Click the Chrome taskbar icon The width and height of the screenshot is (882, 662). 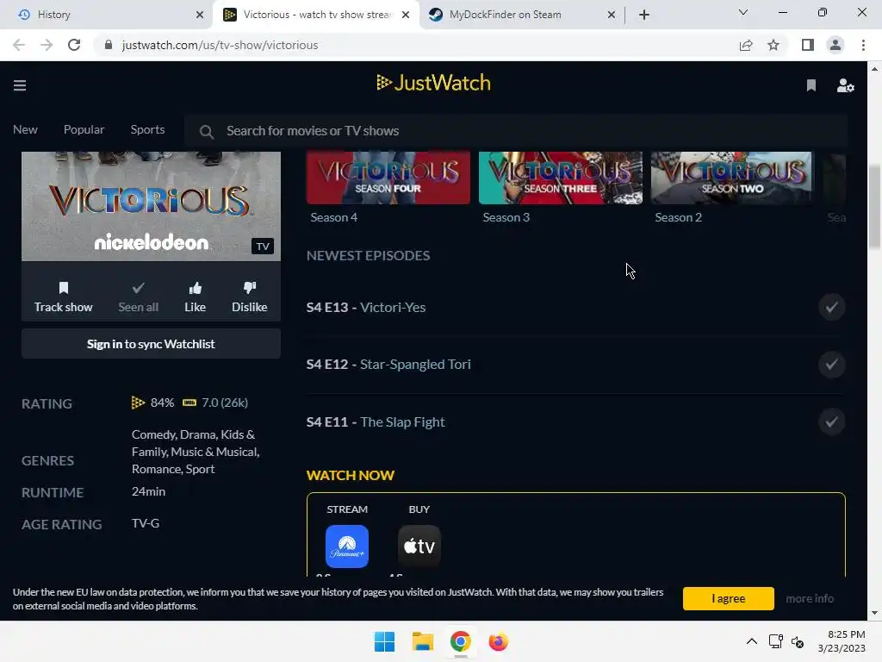(x=460, y=641)
